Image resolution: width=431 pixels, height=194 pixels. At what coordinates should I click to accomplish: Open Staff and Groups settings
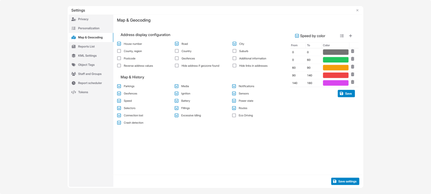click(x=89, y=74)
